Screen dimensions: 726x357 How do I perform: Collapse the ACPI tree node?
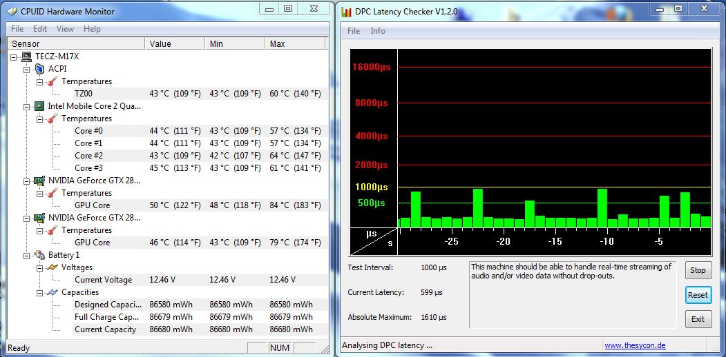click(x=26, y=70)
